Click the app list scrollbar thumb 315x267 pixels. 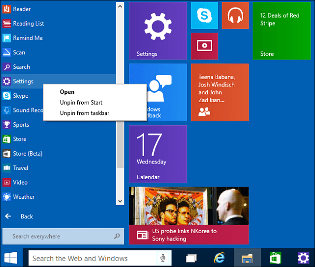(x=120, y=144)
